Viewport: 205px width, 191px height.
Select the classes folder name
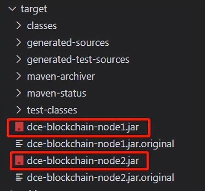[42, 26]
